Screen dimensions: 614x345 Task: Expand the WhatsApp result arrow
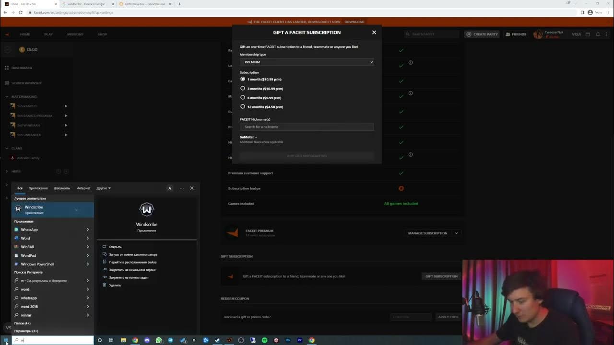pos(88,230)
